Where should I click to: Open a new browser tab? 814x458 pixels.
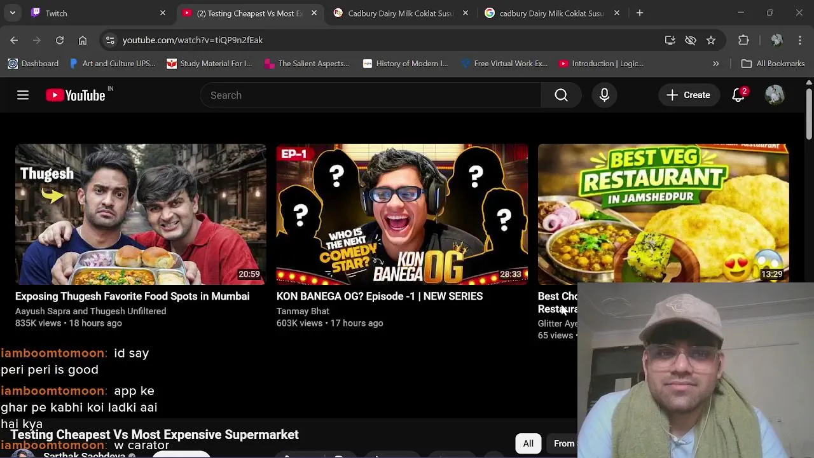[640, 13]
